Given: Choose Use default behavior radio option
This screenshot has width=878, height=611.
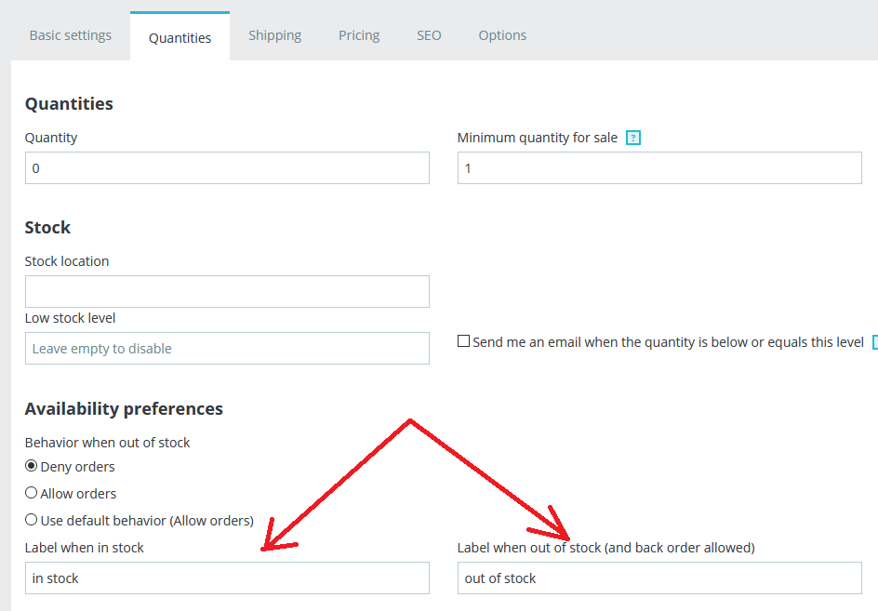Looking at the screenshot, I should (x=32, y=520).
